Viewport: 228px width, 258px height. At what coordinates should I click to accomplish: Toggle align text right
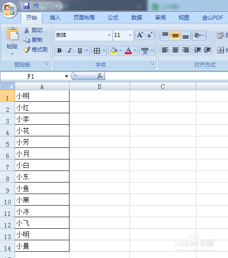(x=185, y=50)
